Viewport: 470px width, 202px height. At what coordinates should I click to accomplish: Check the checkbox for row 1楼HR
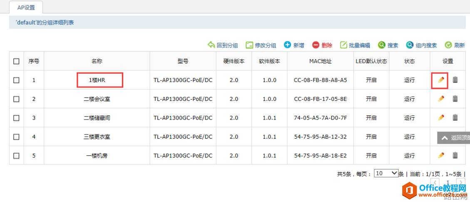click(x=17, y=80)
